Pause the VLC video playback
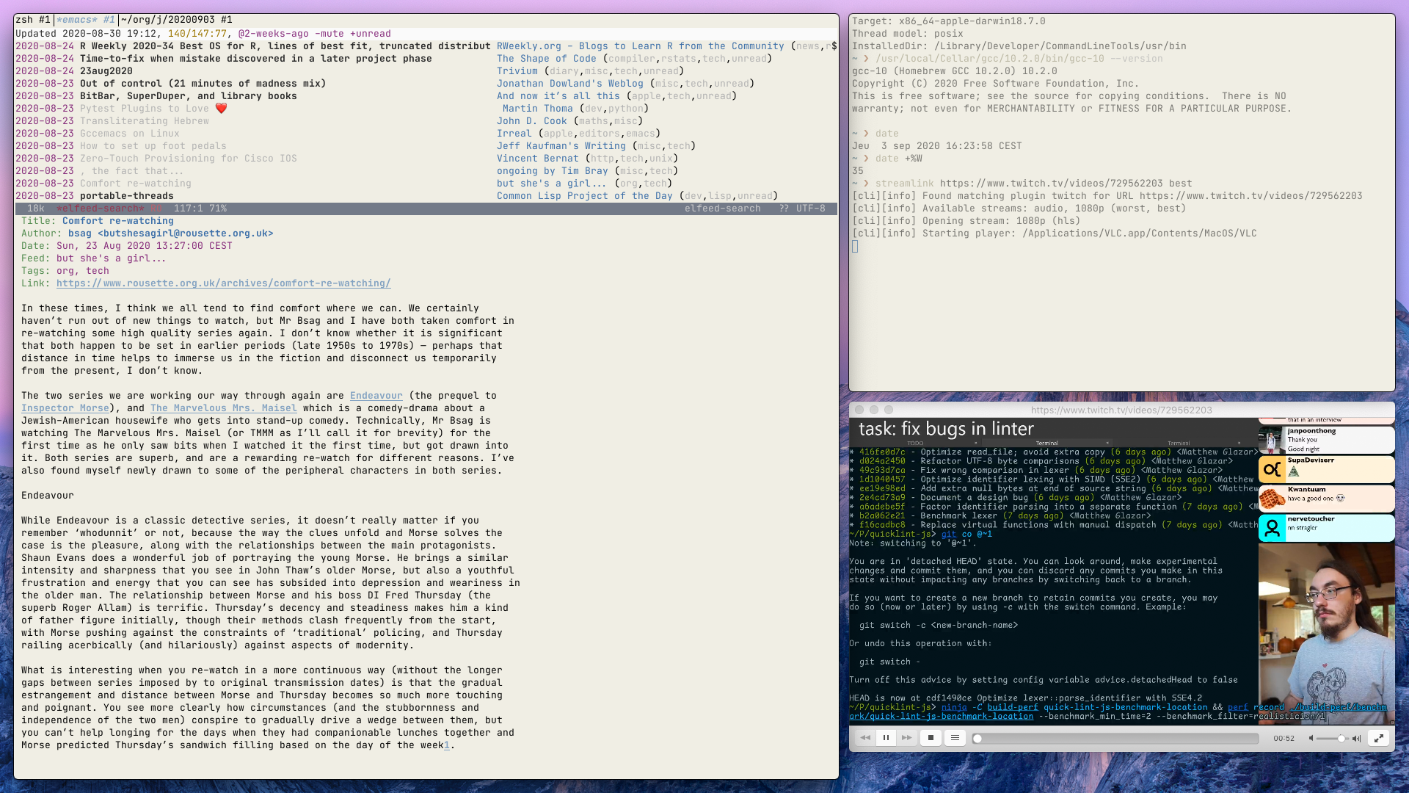Screen dimensions: 1409x793 pos(886,738)
